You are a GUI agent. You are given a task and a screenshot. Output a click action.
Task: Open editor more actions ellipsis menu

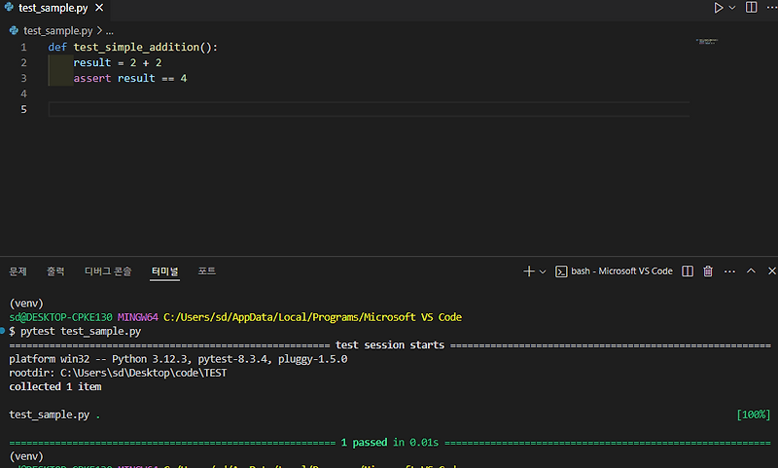(x=772, y=7)
